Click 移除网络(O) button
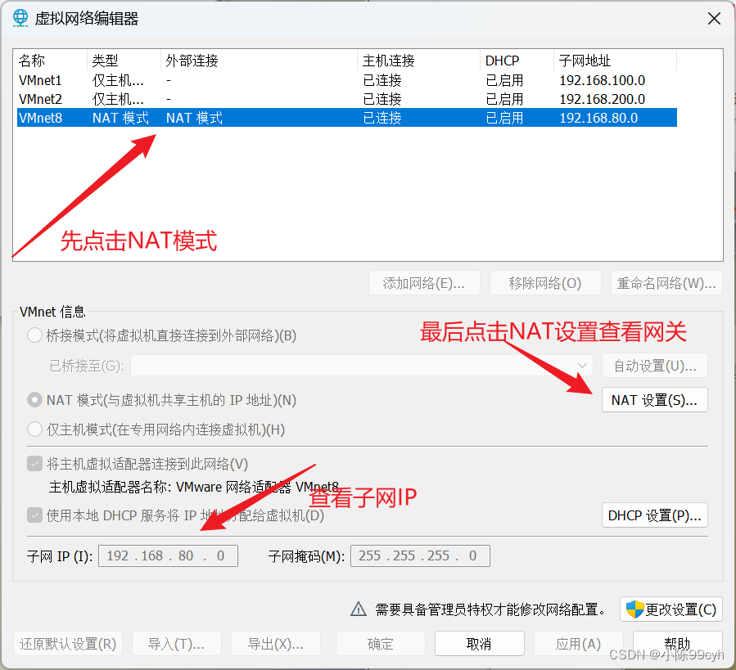This screenshot has width=736, height=670. click(545, 283)
